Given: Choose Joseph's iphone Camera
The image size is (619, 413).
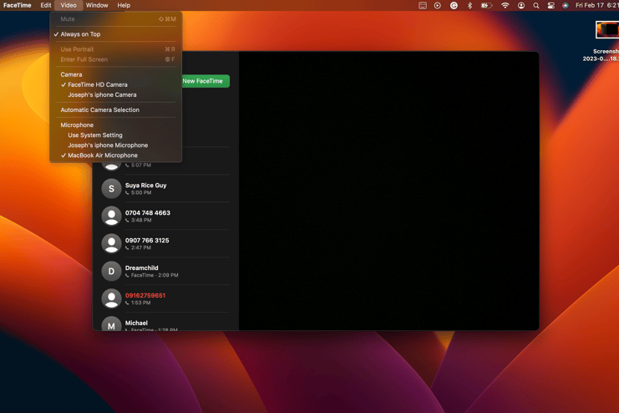Looking at the screenshot, I should (x=115, y=94).
